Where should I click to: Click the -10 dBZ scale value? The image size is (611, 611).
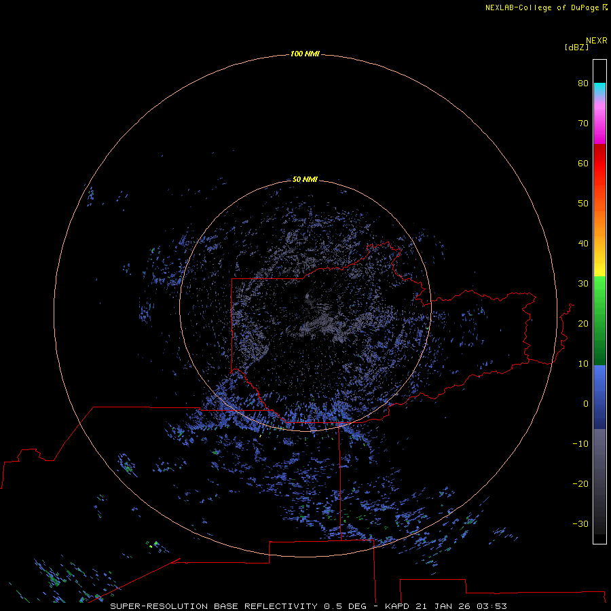pyautogui.click(x=580, y=444)
